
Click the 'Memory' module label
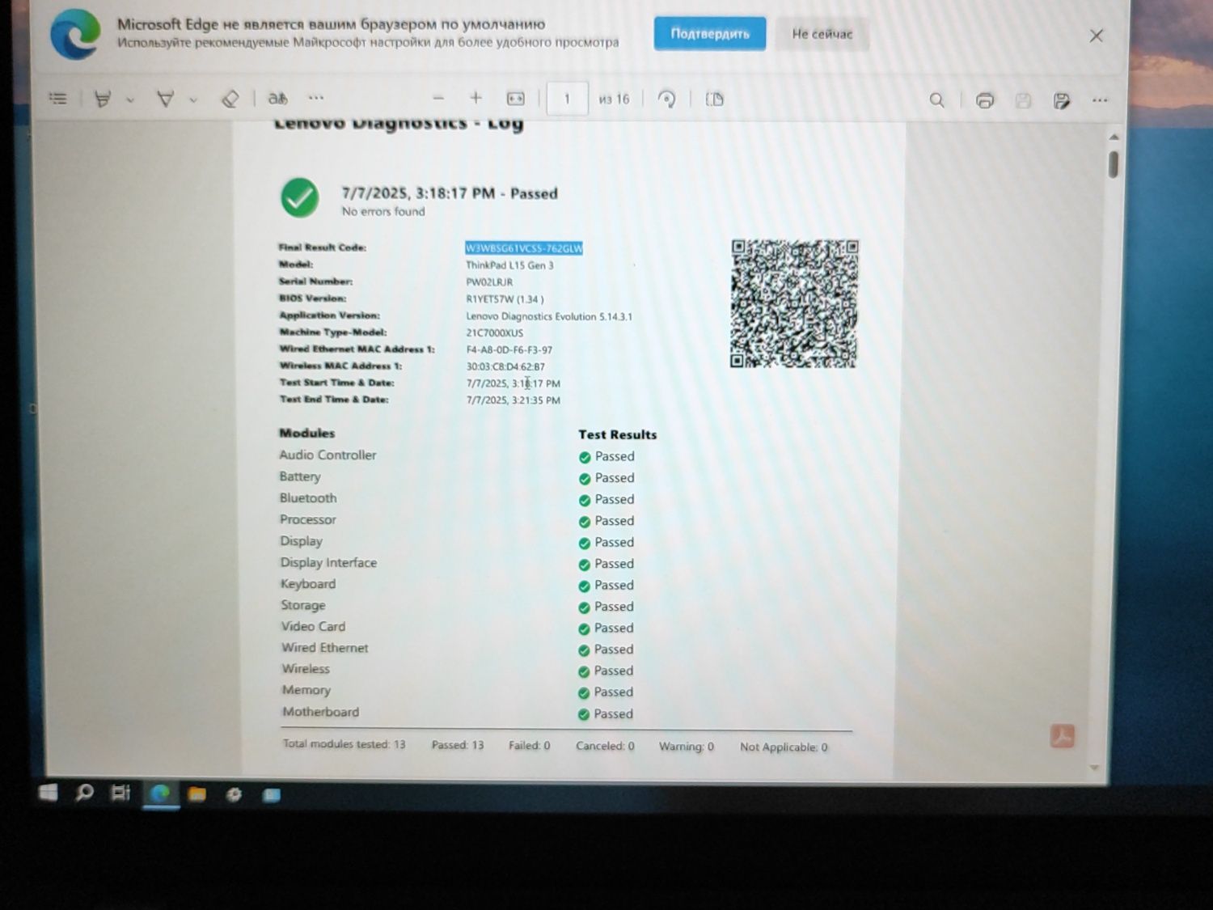306,690
